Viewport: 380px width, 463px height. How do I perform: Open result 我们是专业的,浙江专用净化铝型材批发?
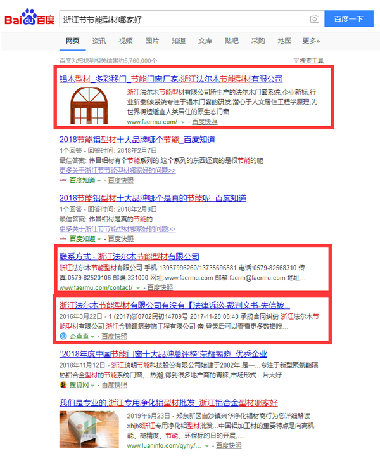(x=168, y=403)
